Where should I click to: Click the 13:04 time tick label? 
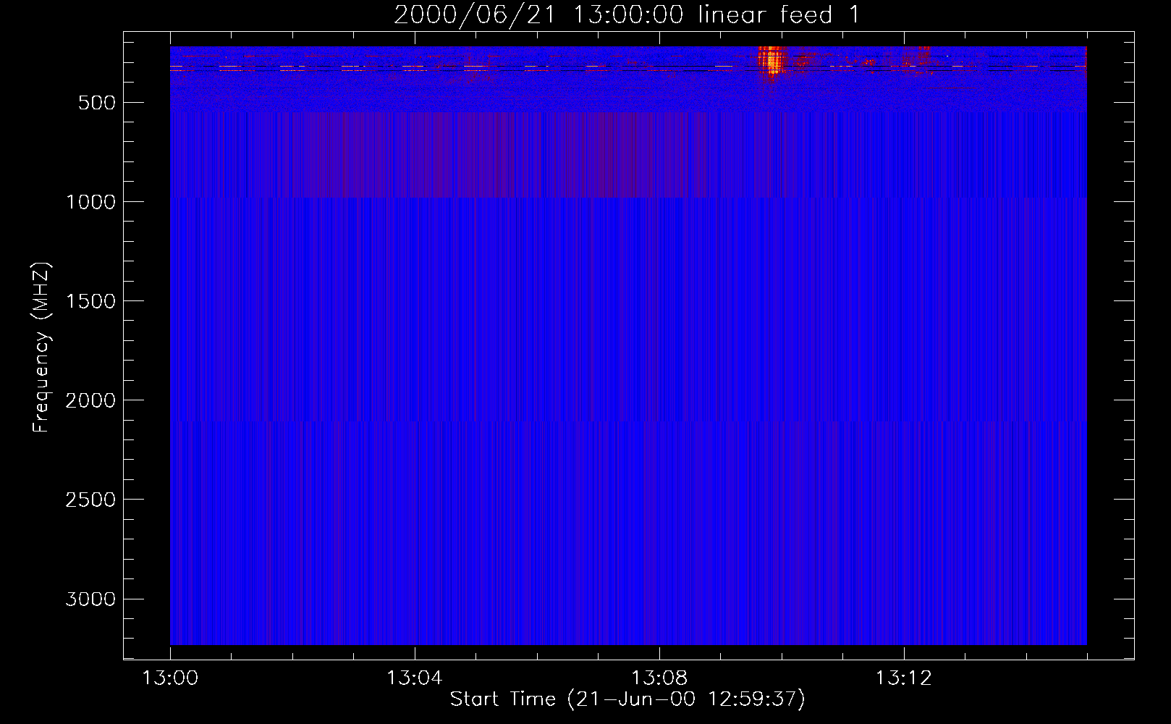414,678
